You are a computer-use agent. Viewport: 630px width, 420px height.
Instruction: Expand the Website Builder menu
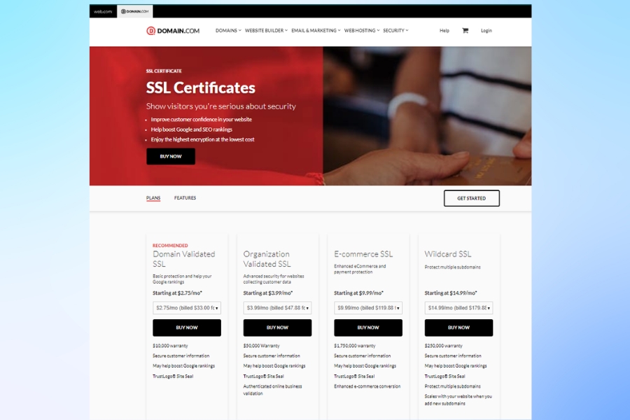tap(266, 31)
